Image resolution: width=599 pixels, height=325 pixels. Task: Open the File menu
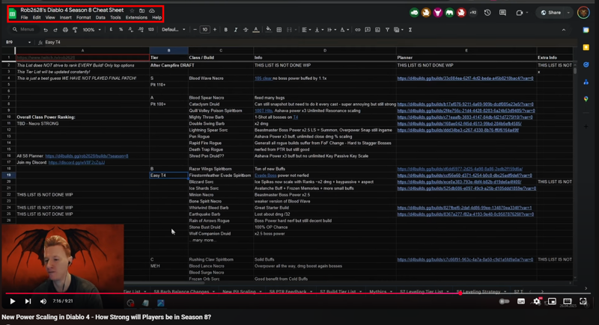(x=25, y=17)
